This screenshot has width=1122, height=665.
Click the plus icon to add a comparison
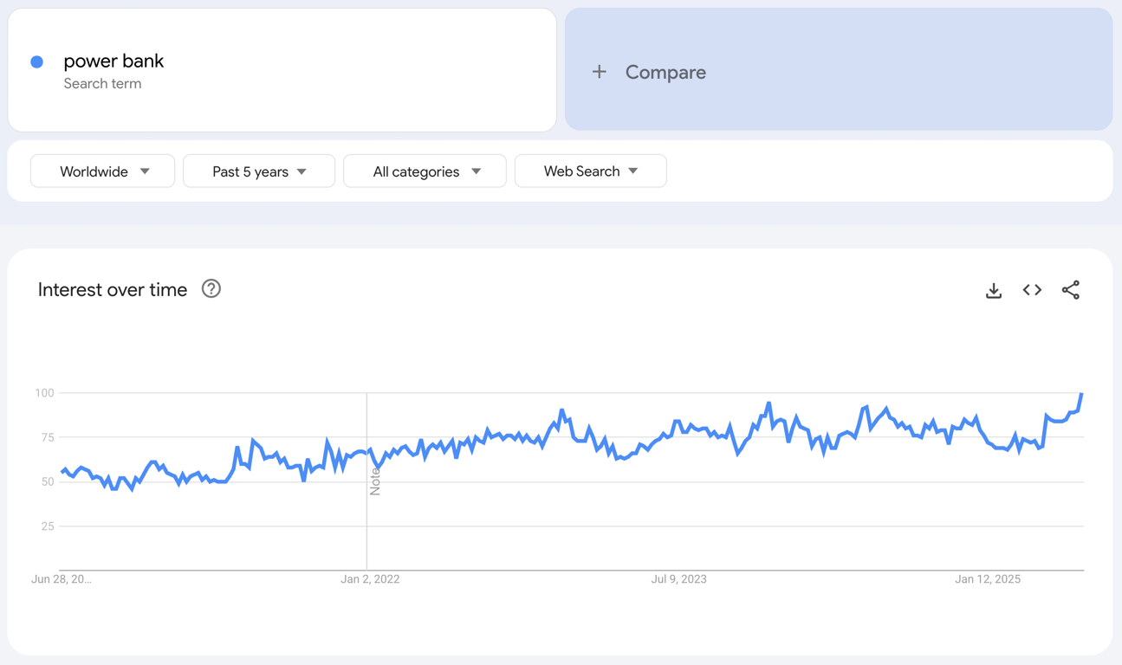(x=600, y=72)
